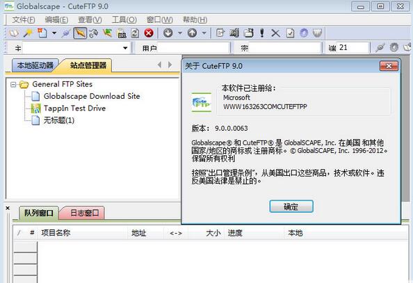Click the Rename toolbar icon
The height and width of the screenshot is (283, 413).
point(234,33)
